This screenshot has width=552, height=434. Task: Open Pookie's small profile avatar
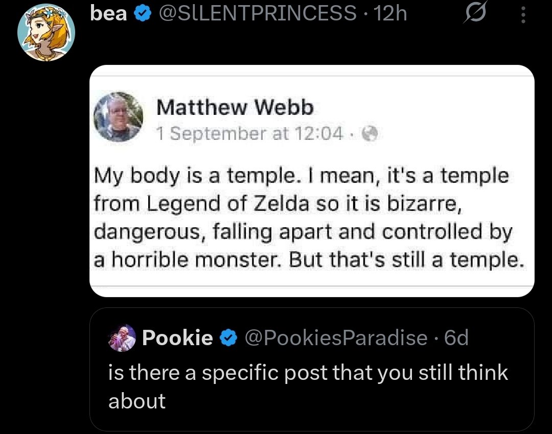click(x=122, y=338)
